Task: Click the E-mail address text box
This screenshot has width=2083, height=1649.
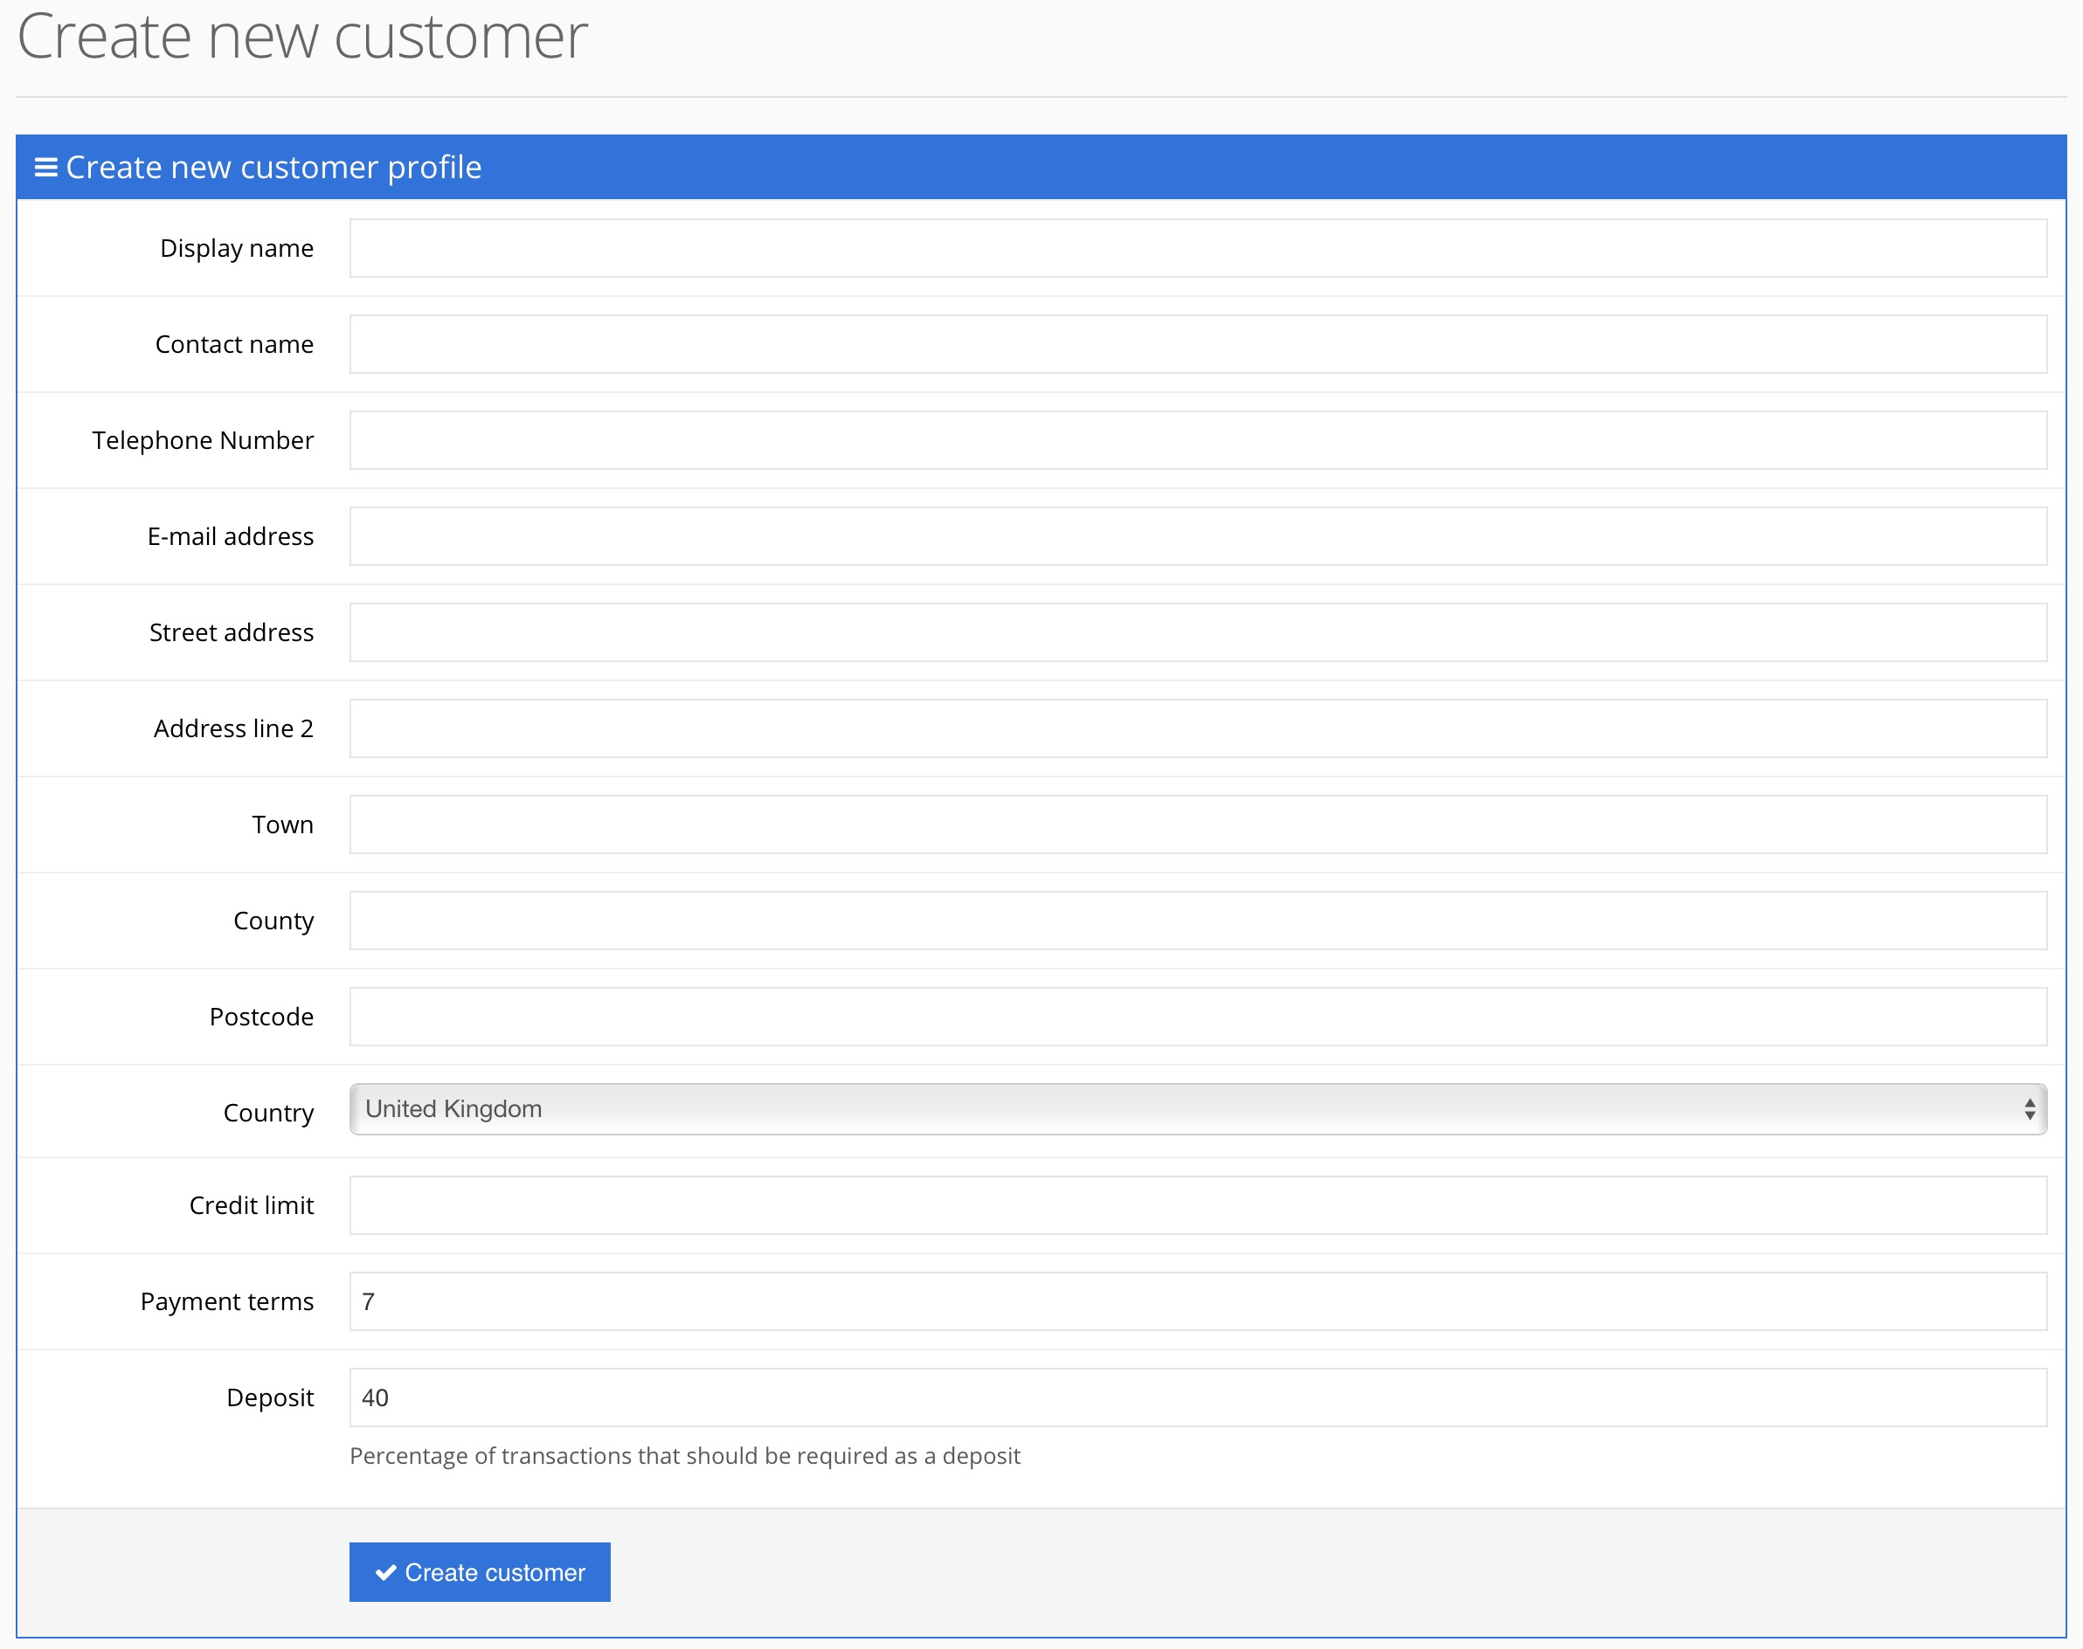Action: 1196,537
